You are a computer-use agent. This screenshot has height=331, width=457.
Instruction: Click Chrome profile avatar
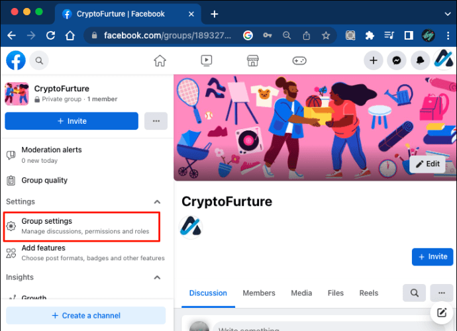pyautogui.click(x=428, y=36)
